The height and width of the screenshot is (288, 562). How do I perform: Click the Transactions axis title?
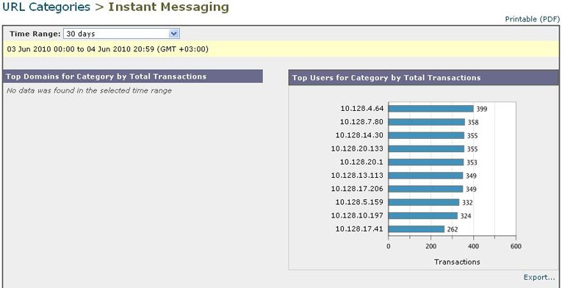pyautogui.click(x=457, y=262)
